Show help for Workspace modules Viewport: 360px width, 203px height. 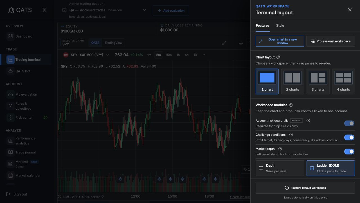(291, 105)
